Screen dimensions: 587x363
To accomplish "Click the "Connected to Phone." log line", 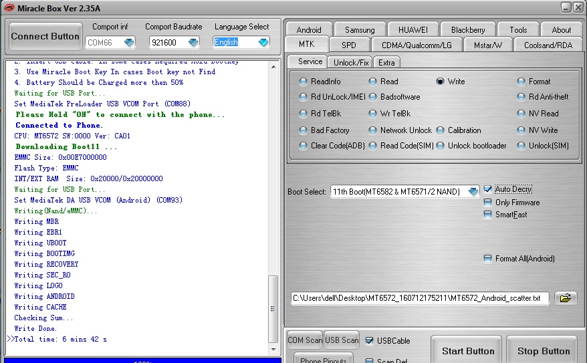I will [59, 125].
